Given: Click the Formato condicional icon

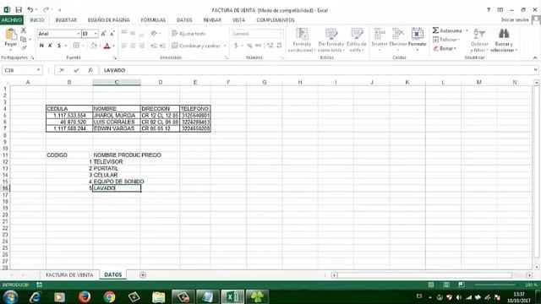Looking at the screenshot, I should 302,35.
